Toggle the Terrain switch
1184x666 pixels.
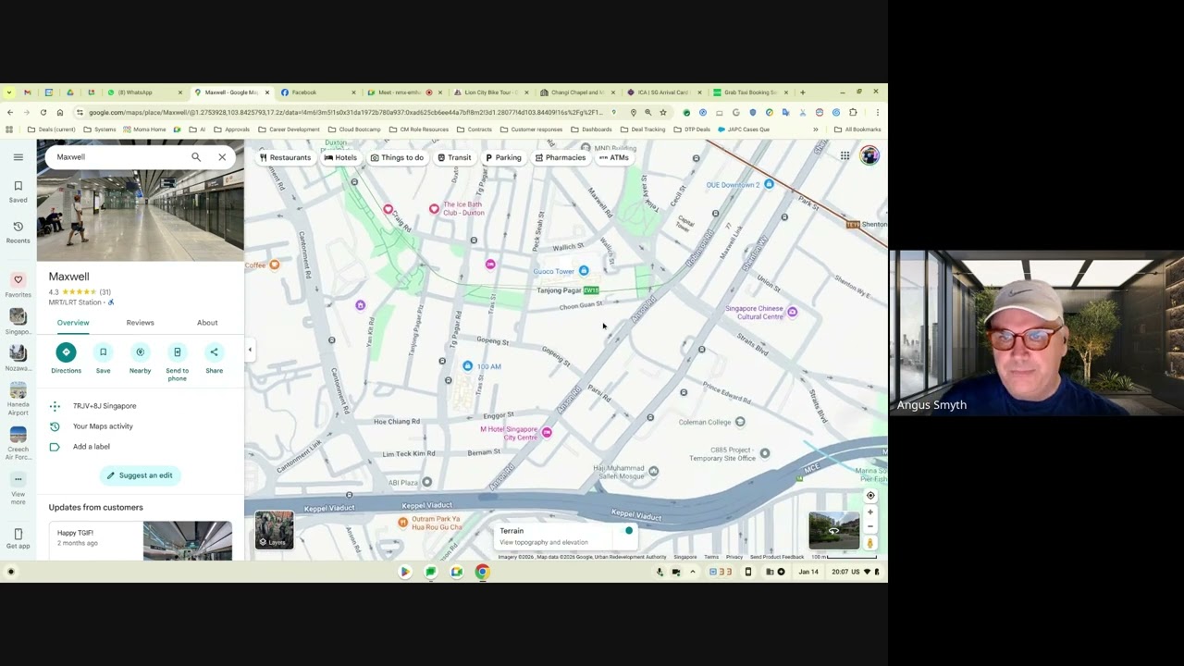(x=626, y=531)
